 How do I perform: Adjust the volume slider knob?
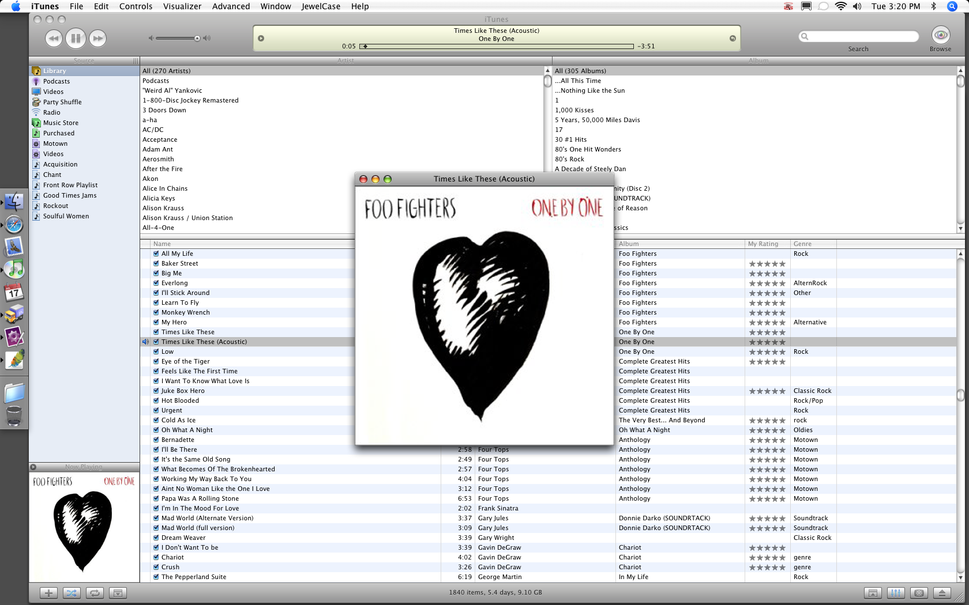(x=197, y=39)
